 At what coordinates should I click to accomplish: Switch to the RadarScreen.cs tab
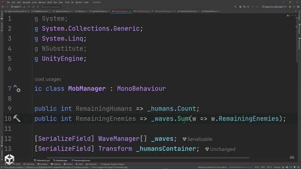pyautogui.click(x=211, y=11)
